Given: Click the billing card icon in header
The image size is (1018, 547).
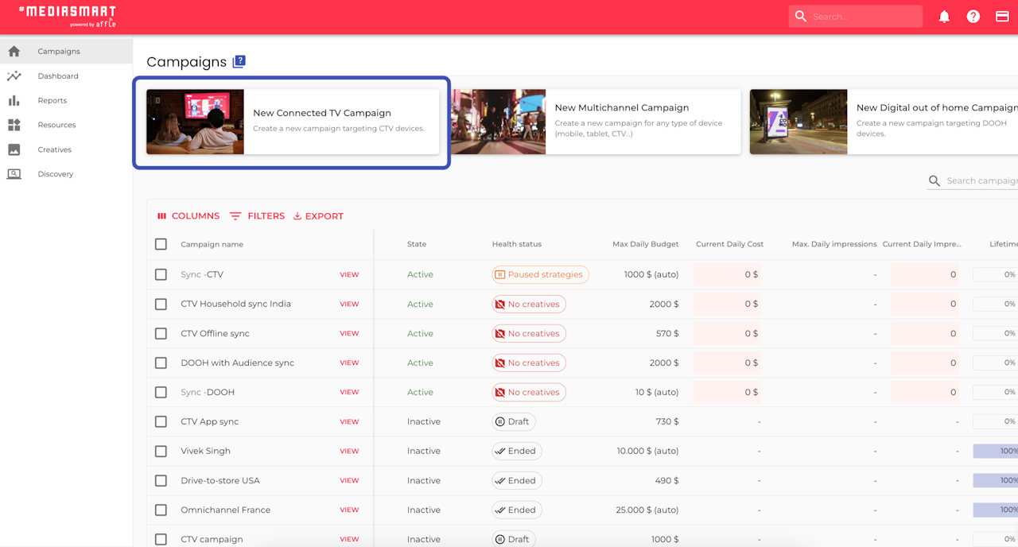Looking at the screenshot, I should pos(1002,17).
